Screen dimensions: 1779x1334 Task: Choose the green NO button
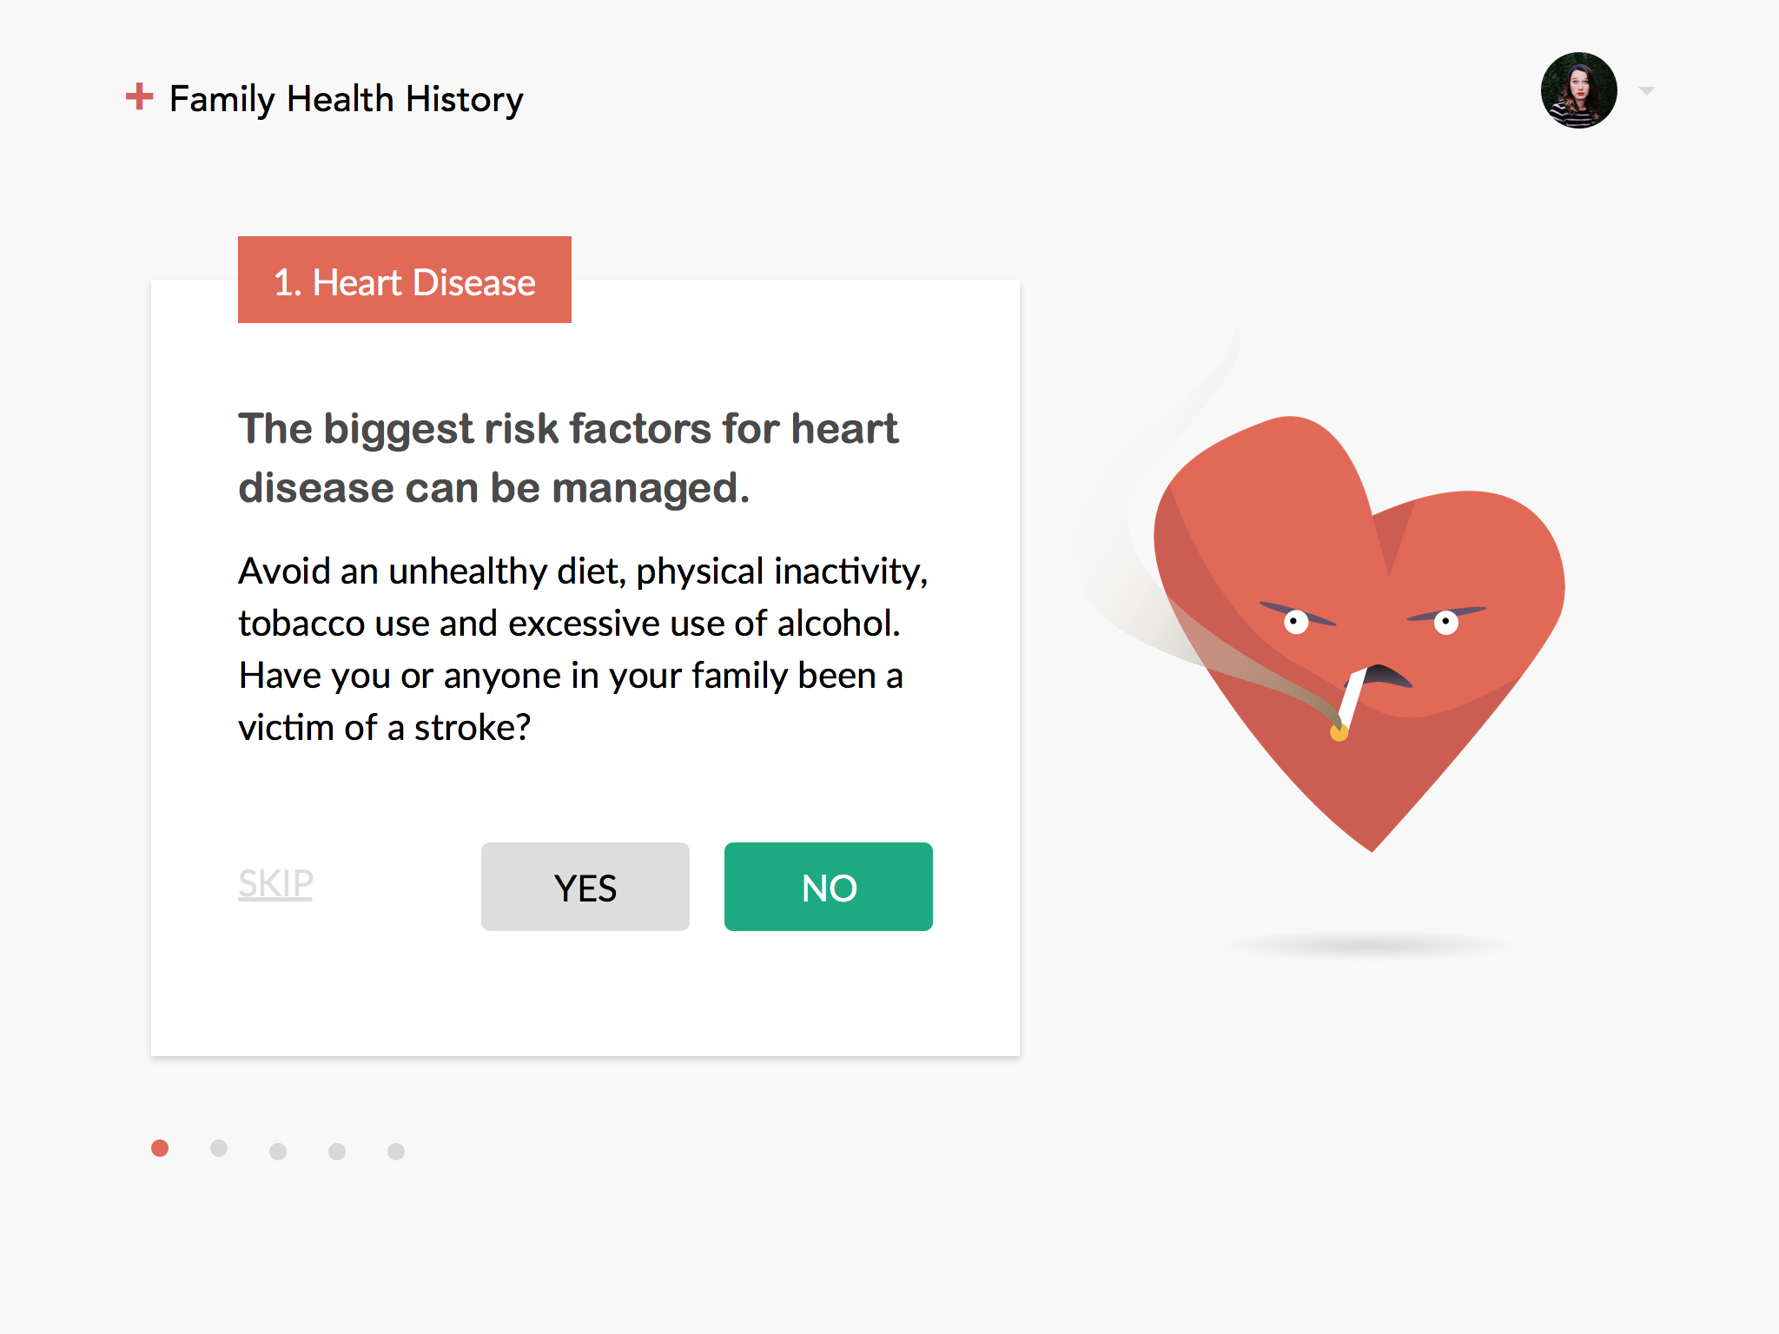click(x=829, y=887)
